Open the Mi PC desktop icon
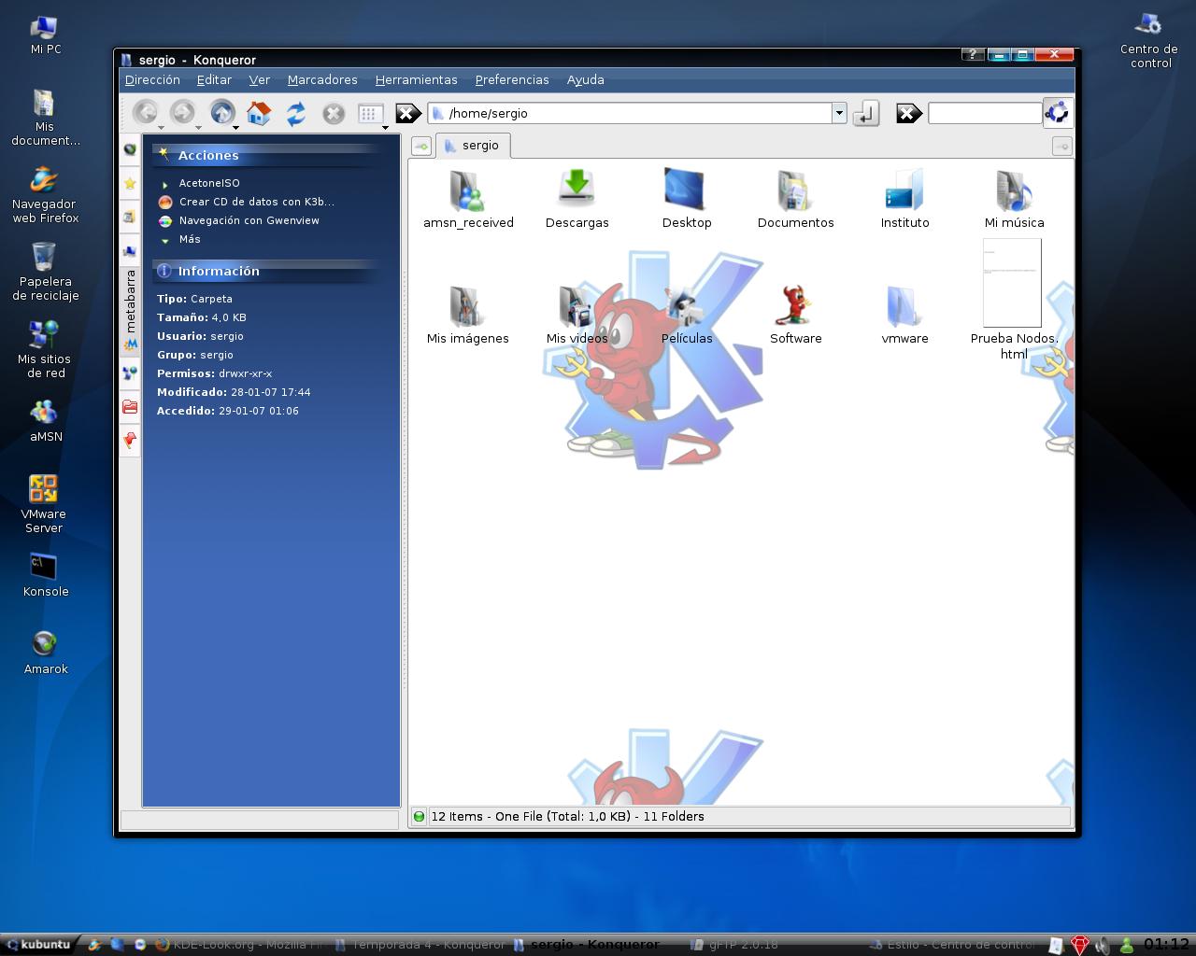 (45, 35)
